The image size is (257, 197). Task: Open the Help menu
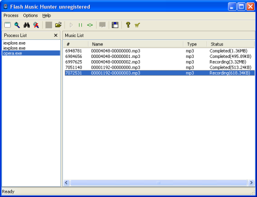tap(47, 16)
